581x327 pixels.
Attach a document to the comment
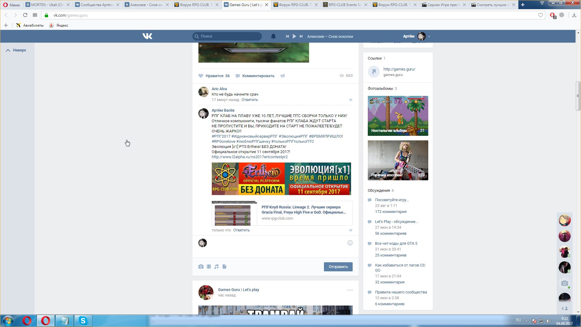point(224,267)
